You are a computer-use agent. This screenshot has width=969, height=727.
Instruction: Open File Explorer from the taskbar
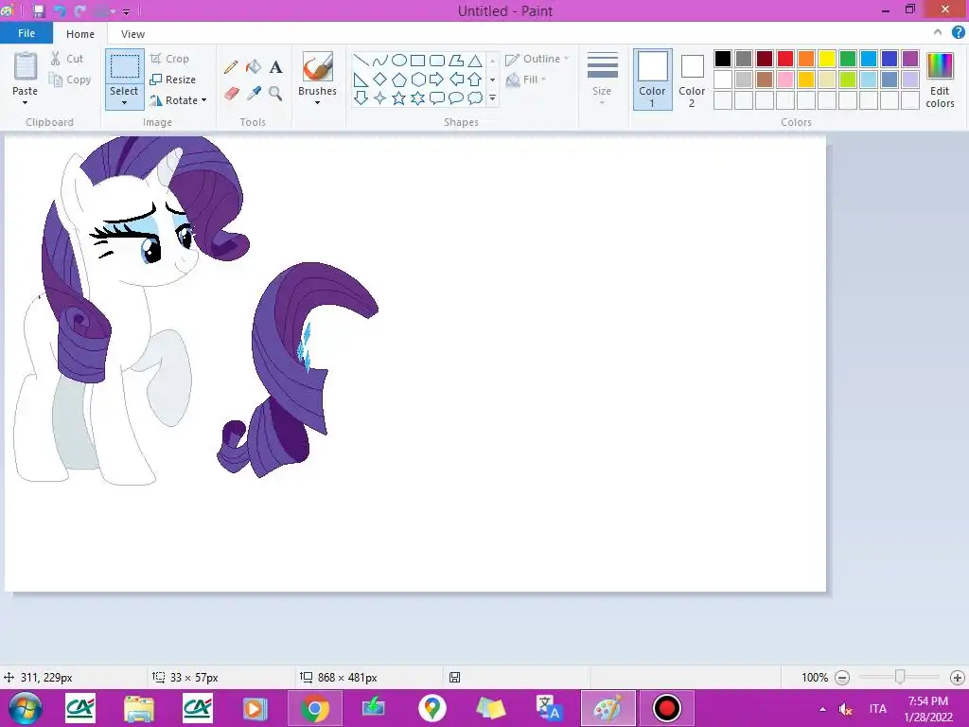tap(139, 708)
